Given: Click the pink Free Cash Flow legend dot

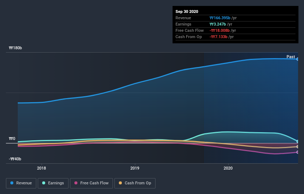Looking at the screenshot, I should click(x=76, y=183).
